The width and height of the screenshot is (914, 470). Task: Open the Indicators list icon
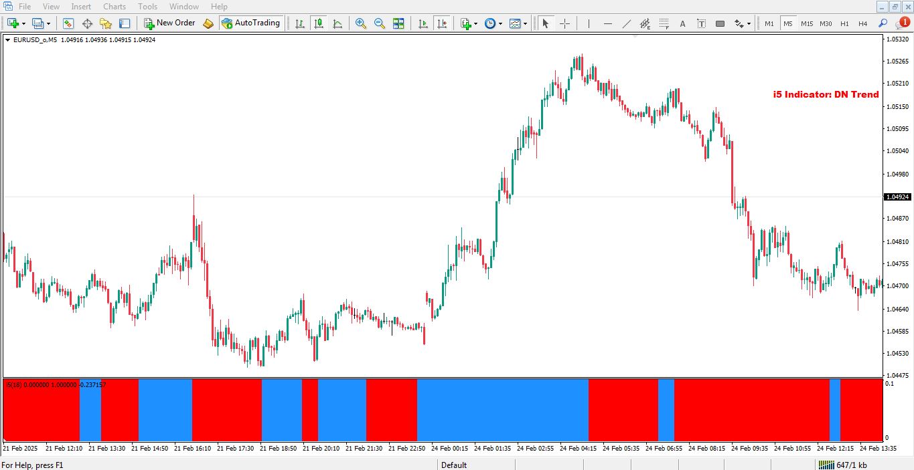pyautogui.click(x=466, y=23)
